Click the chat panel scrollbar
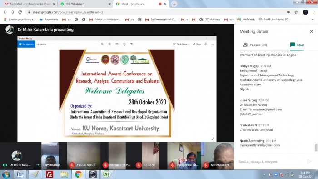The image size is (318, 179). pos(316,147)
